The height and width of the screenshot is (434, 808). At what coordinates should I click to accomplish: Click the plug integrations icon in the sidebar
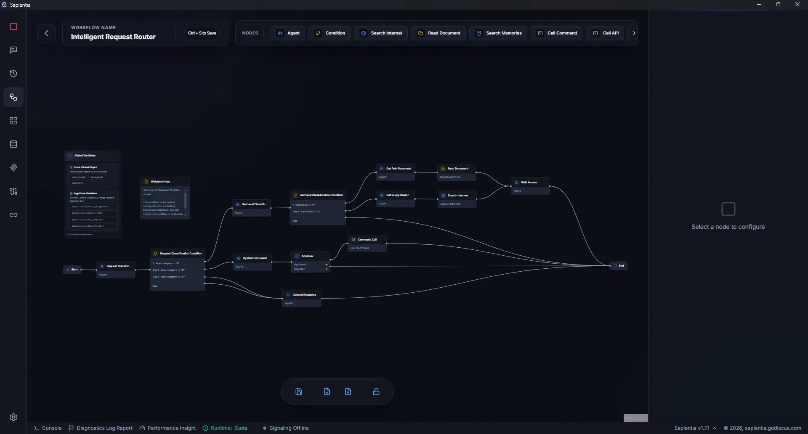(x=13, y=191)
